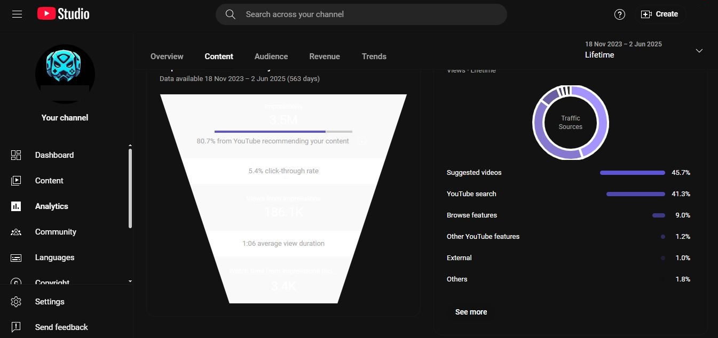This screenshot has height=338, width=718.
Task: Open the Revenue analytics tab
Action: pos(325,57)
